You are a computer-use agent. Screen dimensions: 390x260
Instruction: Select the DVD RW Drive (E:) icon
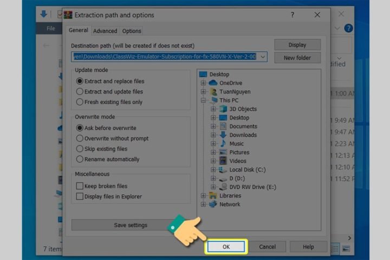[x=223, y=187]
